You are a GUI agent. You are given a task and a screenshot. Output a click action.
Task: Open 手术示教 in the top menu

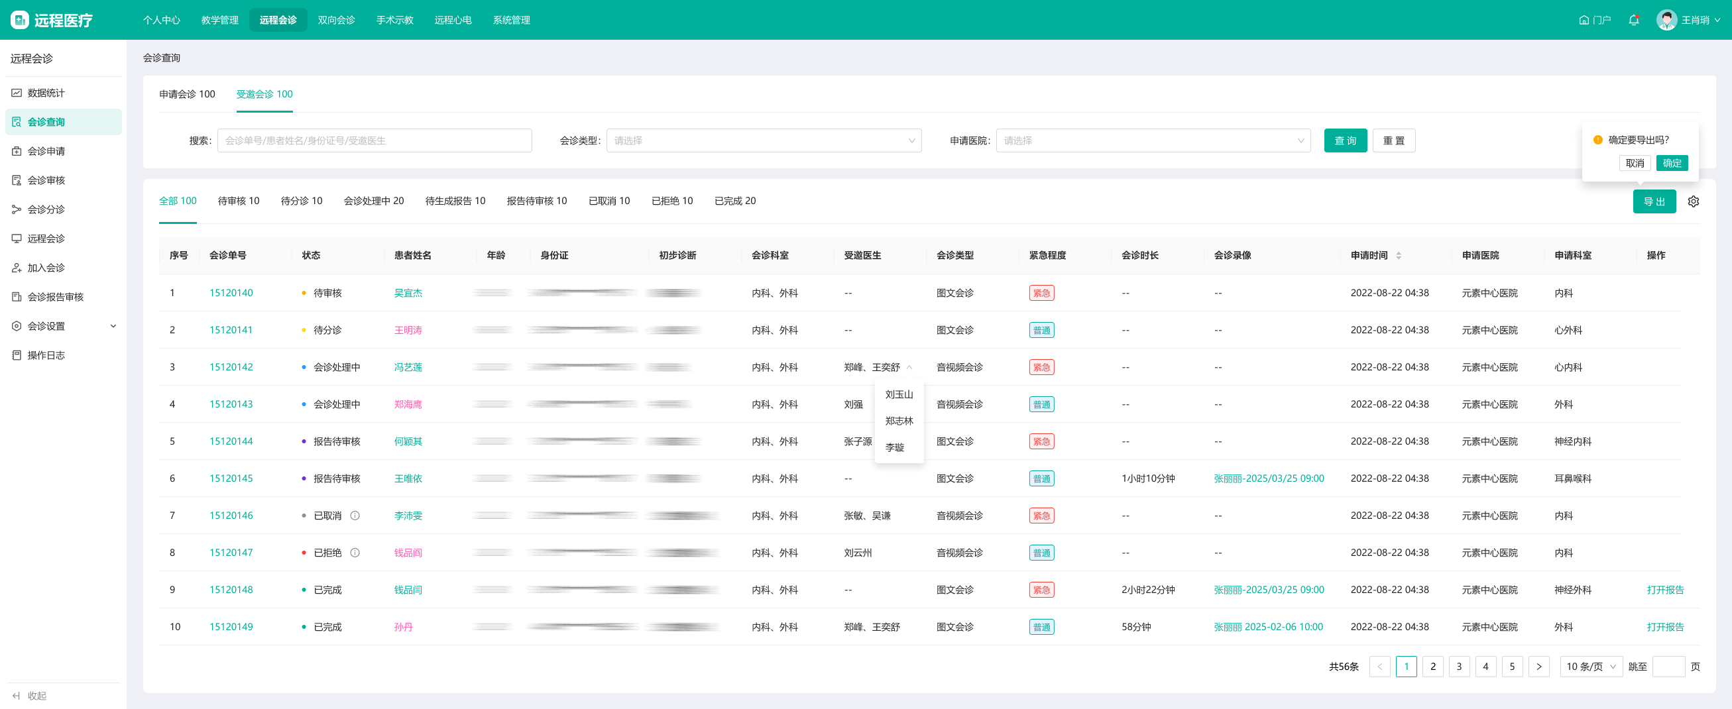tap(394, 20)
